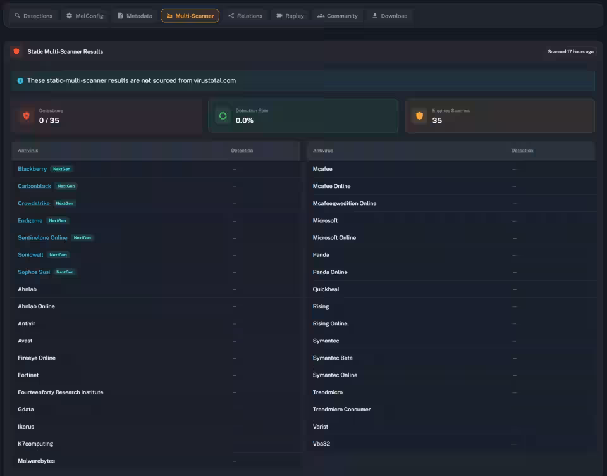Select the K7computing row
Viewport: 607px width, 476px height.
point(156,444)
